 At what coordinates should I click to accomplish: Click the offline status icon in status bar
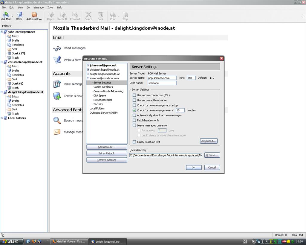[2, 235]
